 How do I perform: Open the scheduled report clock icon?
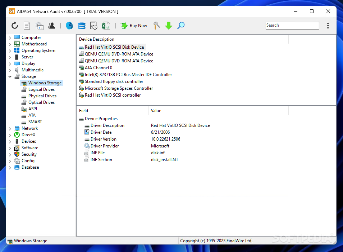93,26
